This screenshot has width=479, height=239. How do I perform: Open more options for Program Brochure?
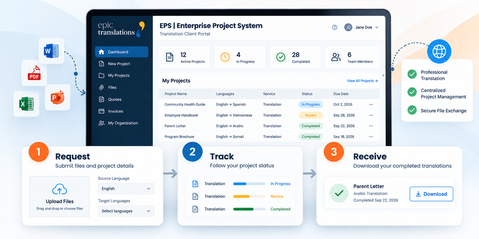pyautogui.click(x=371, y=137)
